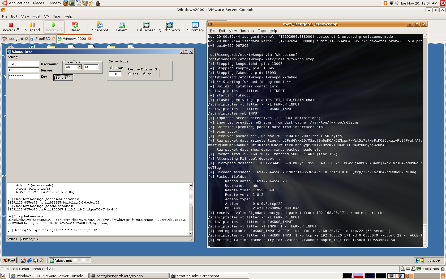The height and width of the screenshot is (279, 446).
Task: Select Yes for Resolve External IP
Action: click(x=130, y=74)
